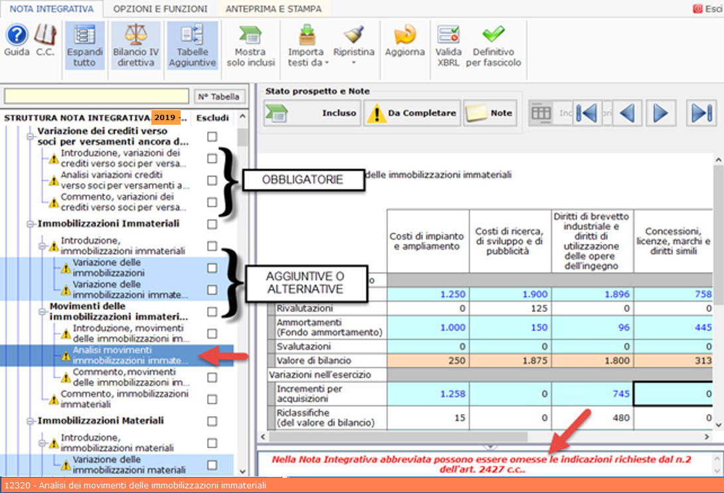
Task: Go to last table navigation arrow
Action: (x=701, y=113)
